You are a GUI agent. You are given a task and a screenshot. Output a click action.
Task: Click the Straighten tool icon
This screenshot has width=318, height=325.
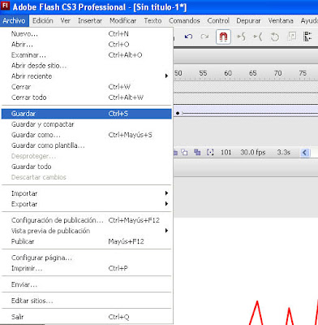[x=258, y=37]
